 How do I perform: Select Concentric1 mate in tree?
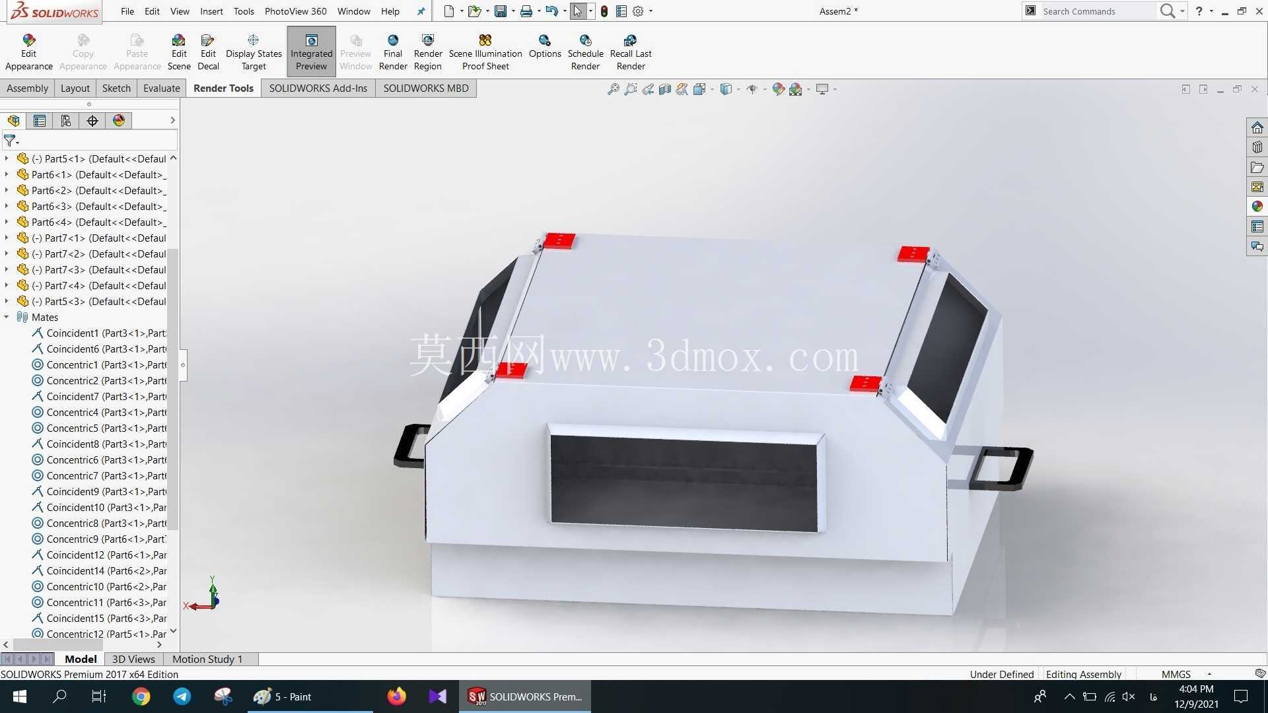click(x=99, y=365)
